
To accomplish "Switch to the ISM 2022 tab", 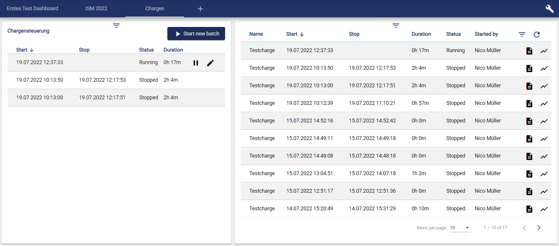I will click(x=96, y=8).
